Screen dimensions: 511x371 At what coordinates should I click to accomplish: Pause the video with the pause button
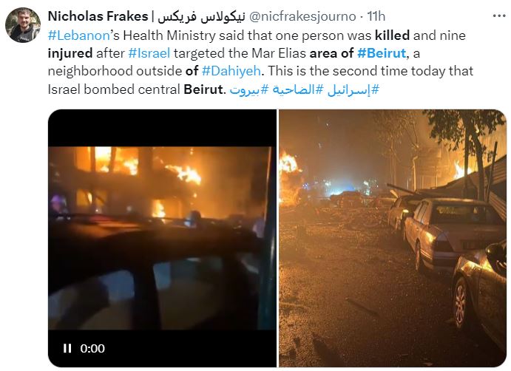click(x=67, y=348)
